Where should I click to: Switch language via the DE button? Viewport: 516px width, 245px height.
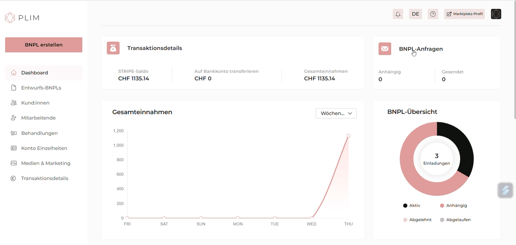click(x=415, y=14)
